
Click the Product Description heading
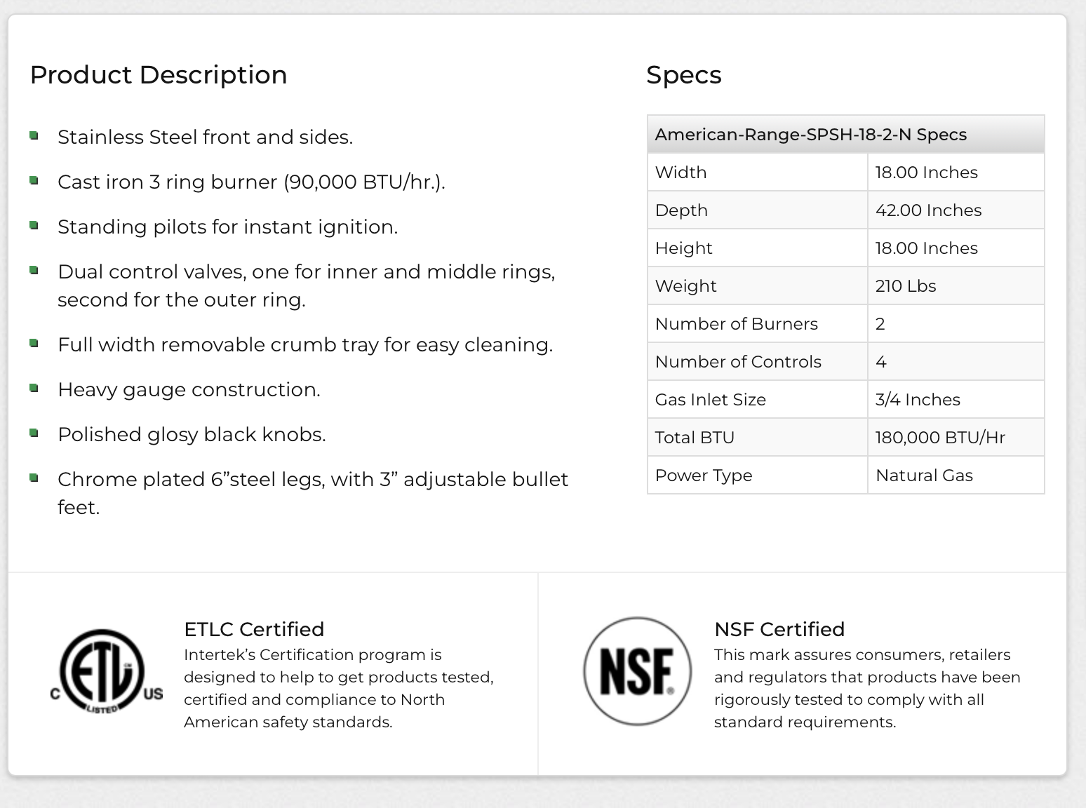[x=159, y=75]
